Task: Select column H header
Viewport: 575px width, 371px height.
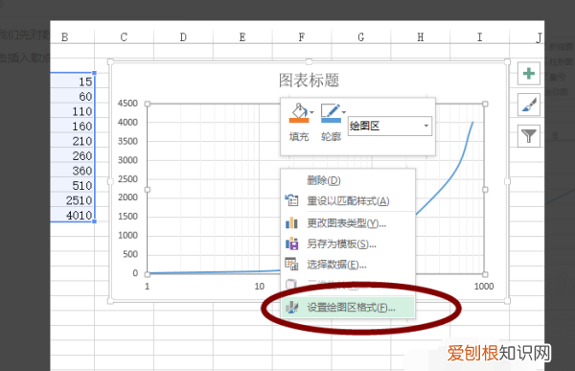Action: pyautogui.click(x=421, y=37)
